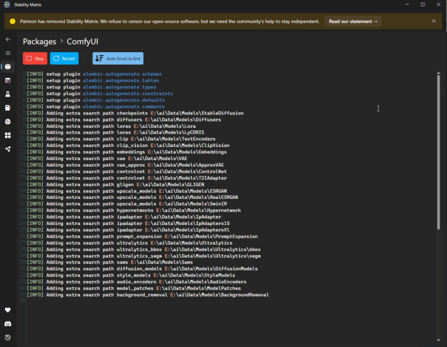This screenshot has width=447, height=347.
Task: Click the IpAdapters15 path log line
Action: pyautogui.click(x=128, y=224)
